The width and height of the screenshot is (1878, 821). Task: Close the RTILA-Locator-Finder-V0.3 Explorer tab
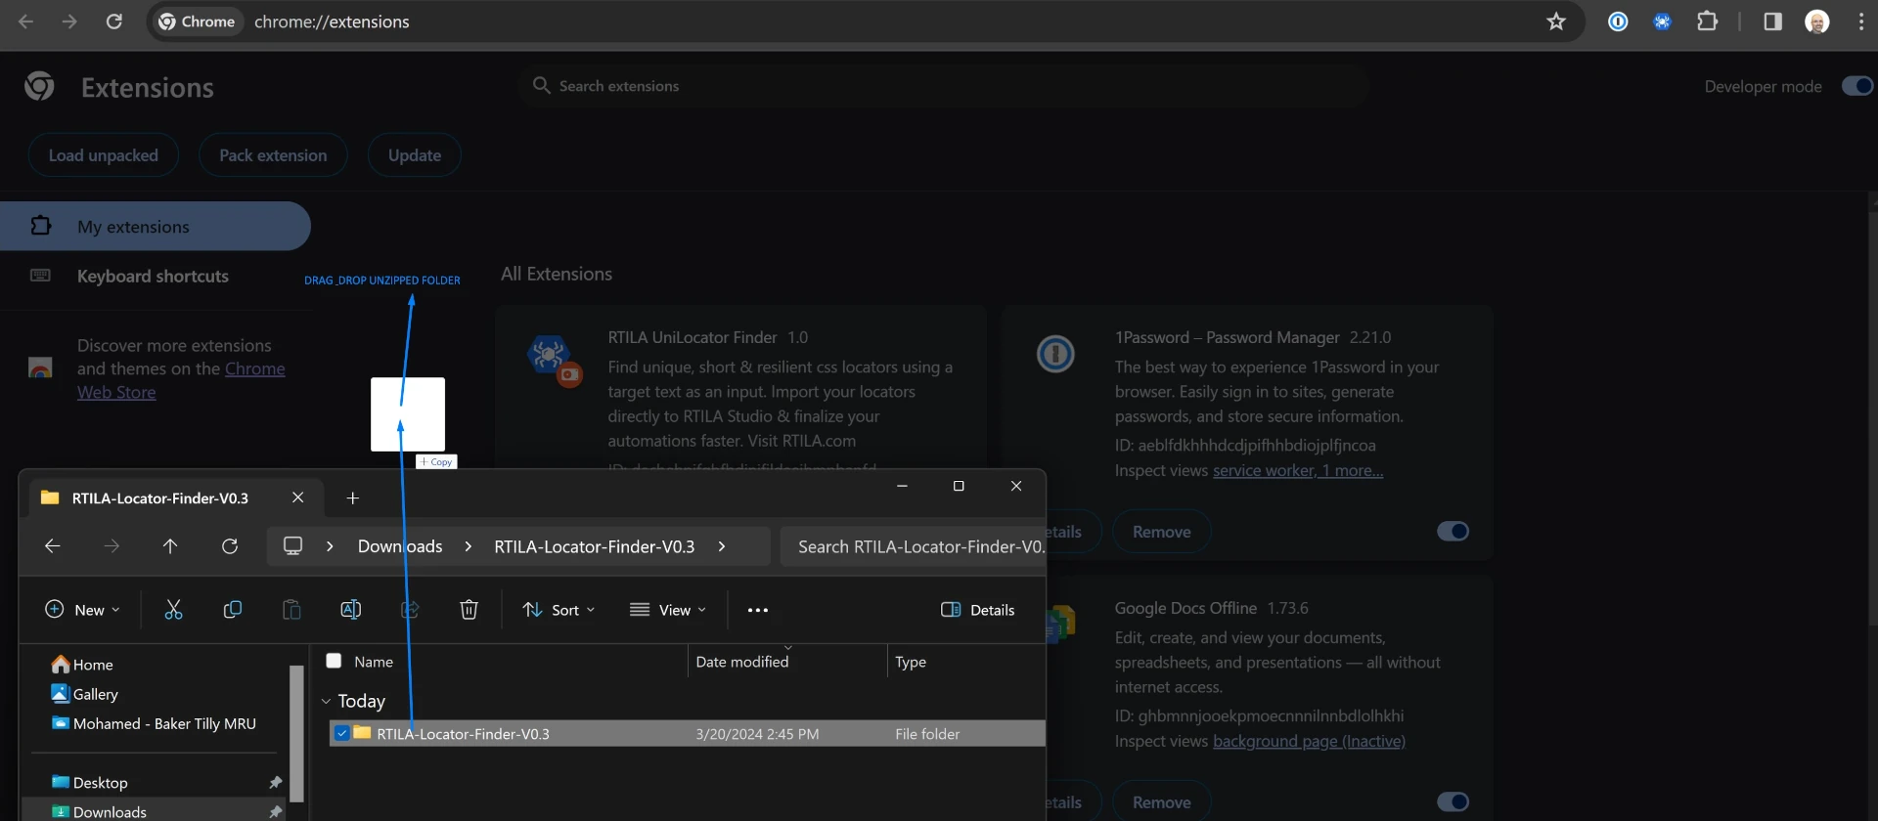(x=298, y=497)
